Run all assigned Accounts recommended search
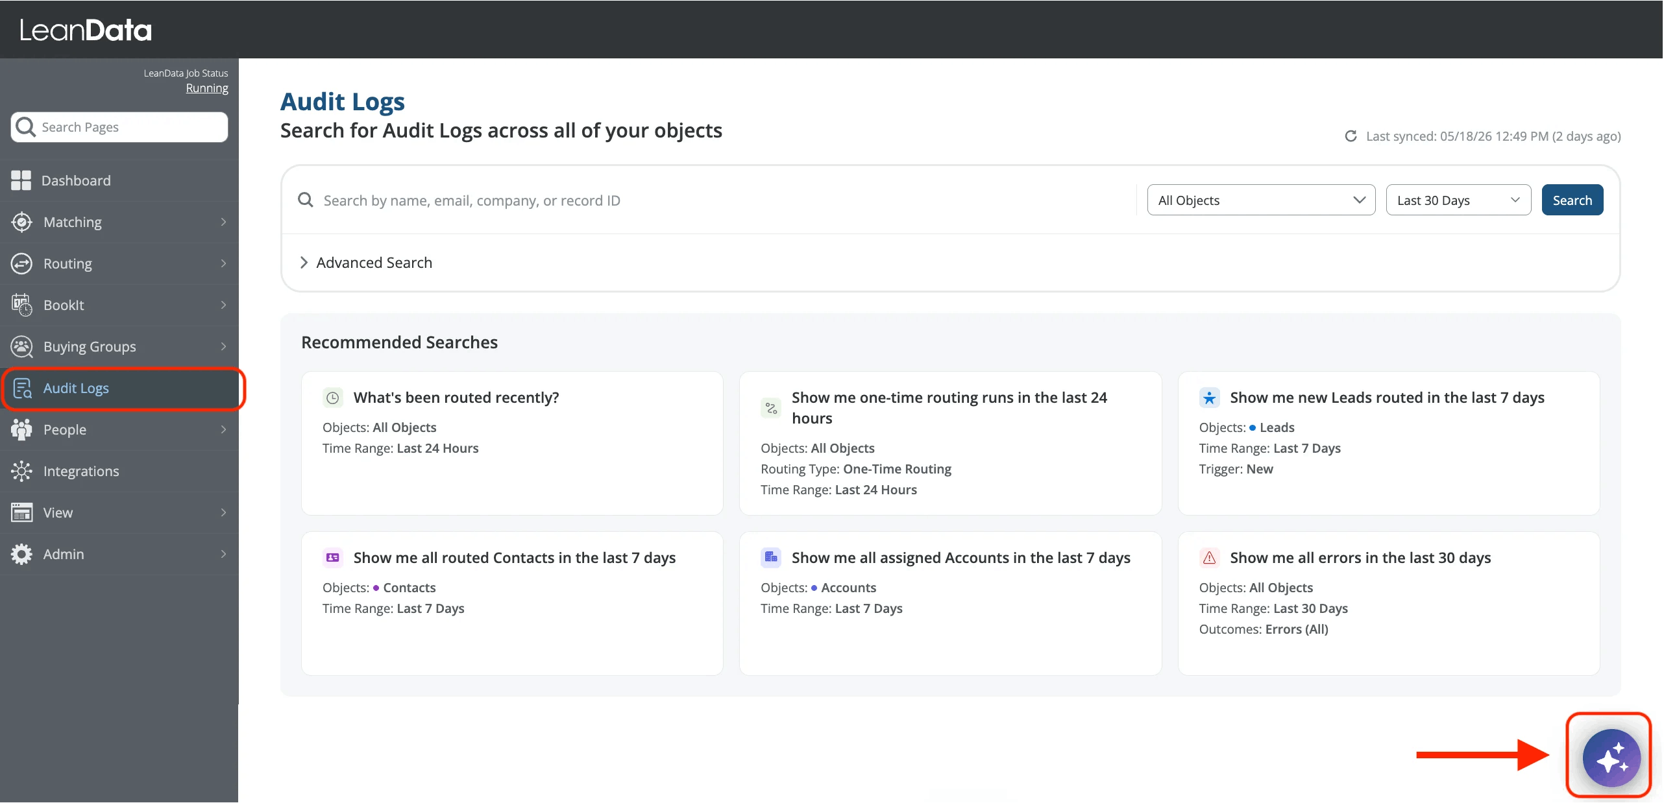The width and height of the screenshot is (1664, 803). tap(950, 603)
